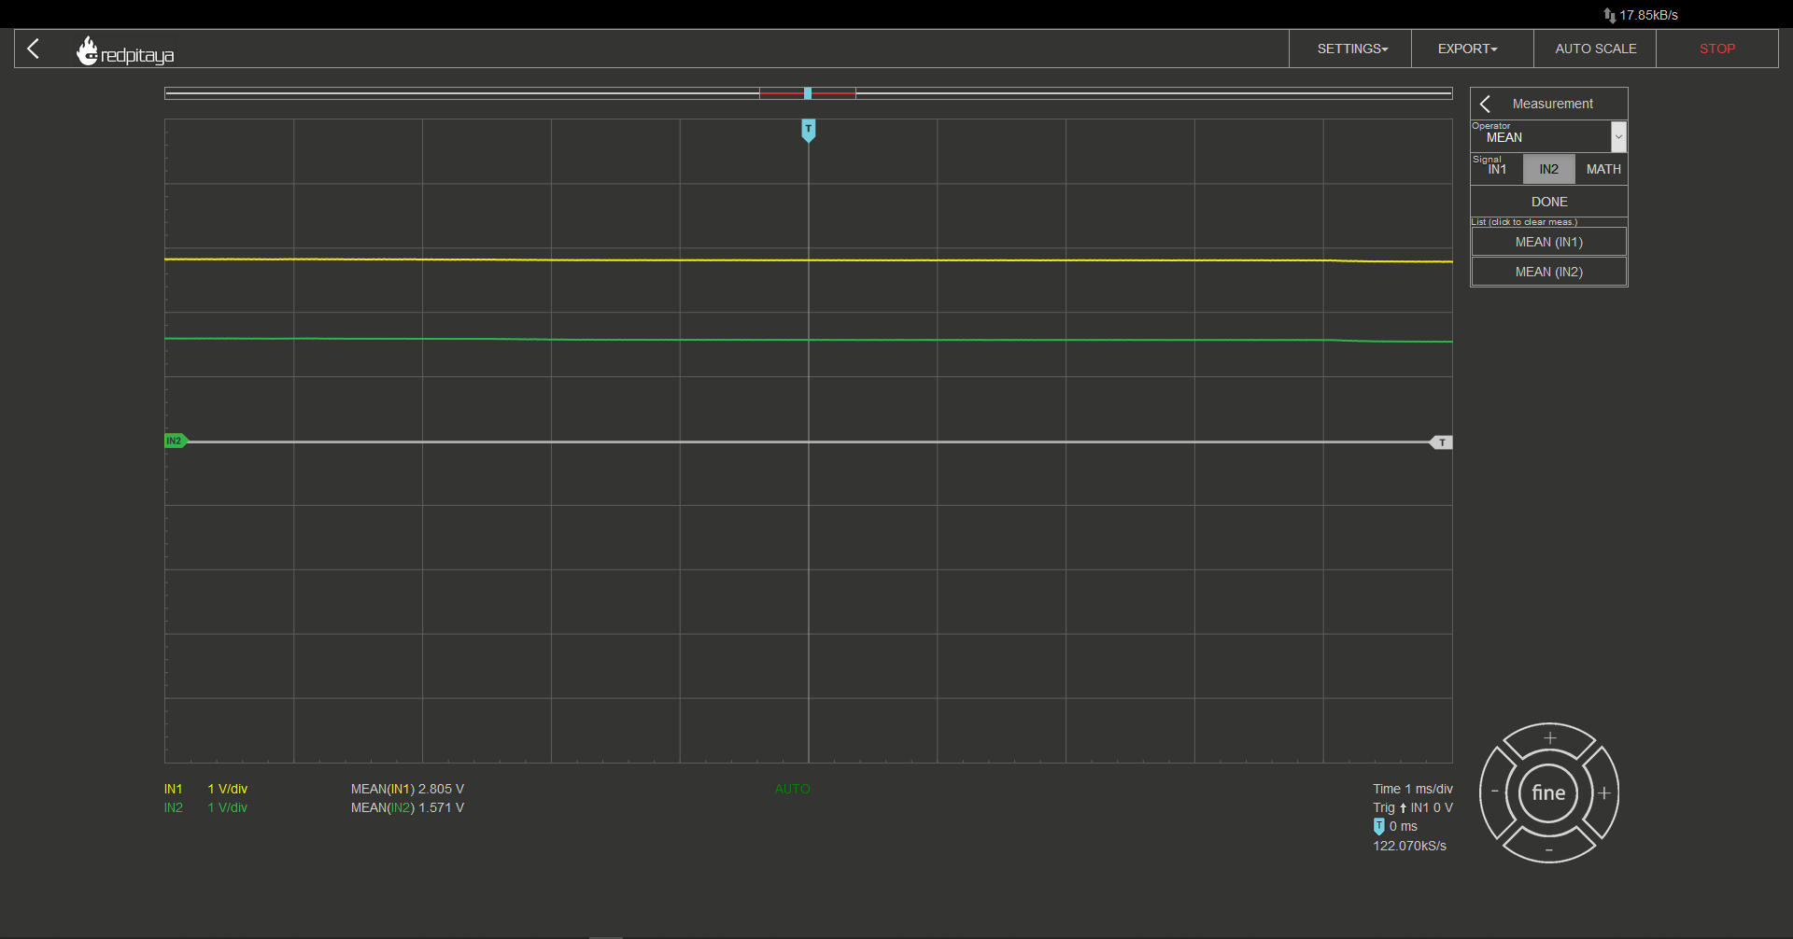Viewport: 1793px width, 939px height.
Task: Click the trigger level T marker at the graph's right edge
Action: coord(1442,442)
